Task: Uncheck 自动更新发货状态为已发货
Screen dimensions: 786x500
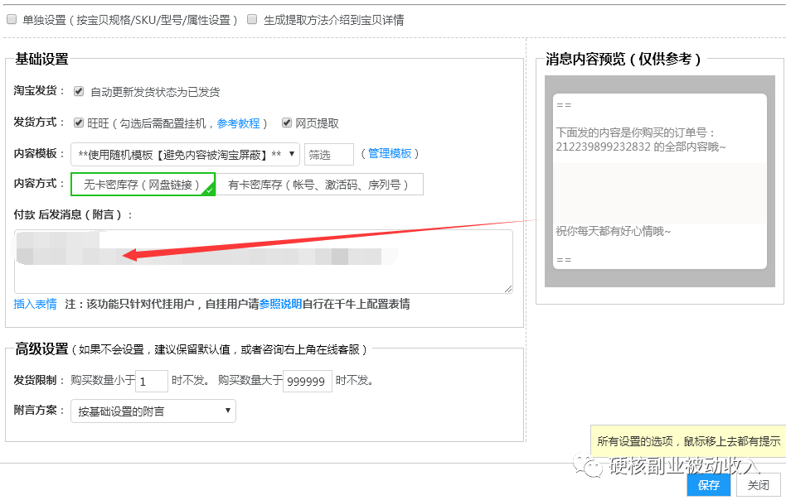Action: (x=79, y=91)
